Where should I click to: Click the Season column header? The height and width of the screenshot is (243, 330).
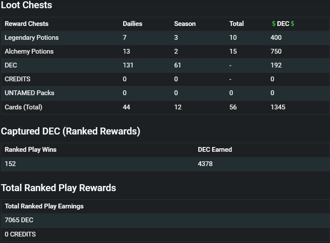185,24
